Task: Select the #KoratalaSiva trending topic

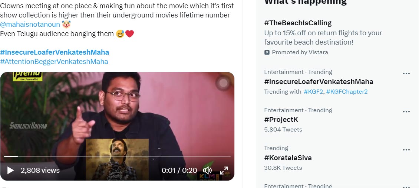Action: [288, 158]
